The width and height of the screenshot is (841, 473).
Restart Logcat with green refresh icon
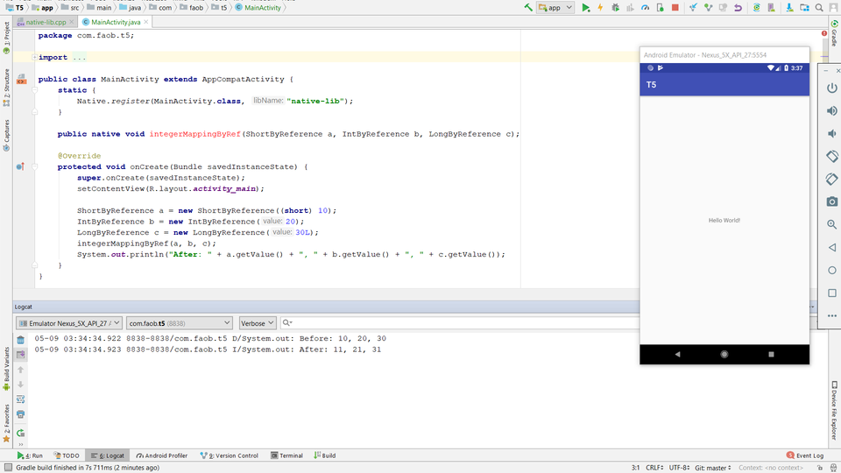pyautogui.click(x=20, y=433)
